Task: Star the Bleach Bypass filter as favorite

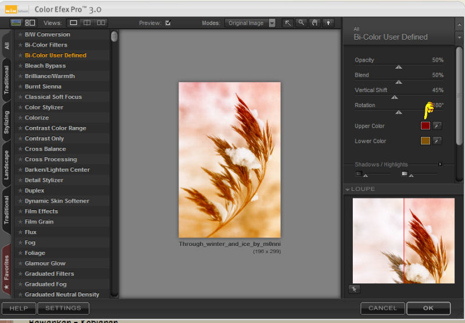Action: pyautogui.click(x=20, y=66)
